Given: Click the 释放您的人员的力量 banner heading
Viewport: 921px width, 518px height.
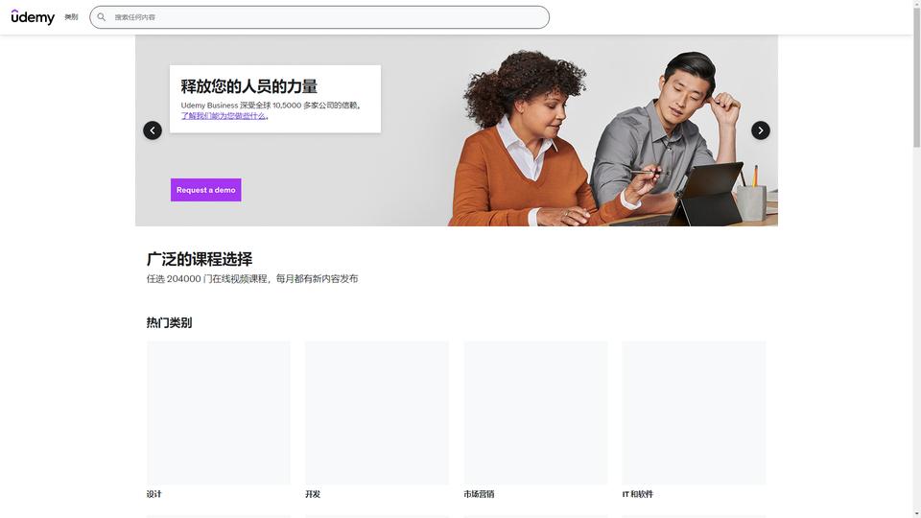Looking at the screenshot, I should tap(249, 86).
